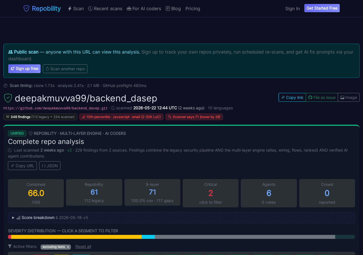Open For AI coders page
Image resolution: width=363 pixels, height=255 pixels.
point(144,8)
